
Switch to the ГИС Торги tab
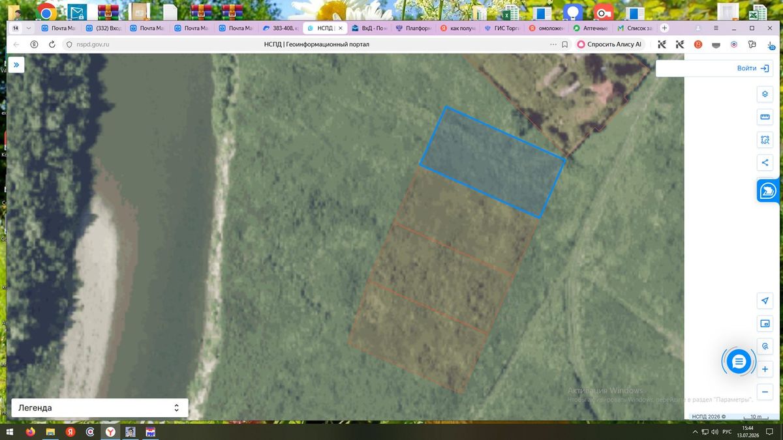tap(502, 28)
